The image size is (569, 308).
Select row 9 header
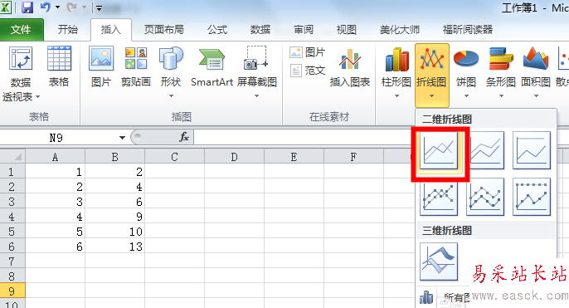coord(12,291)
